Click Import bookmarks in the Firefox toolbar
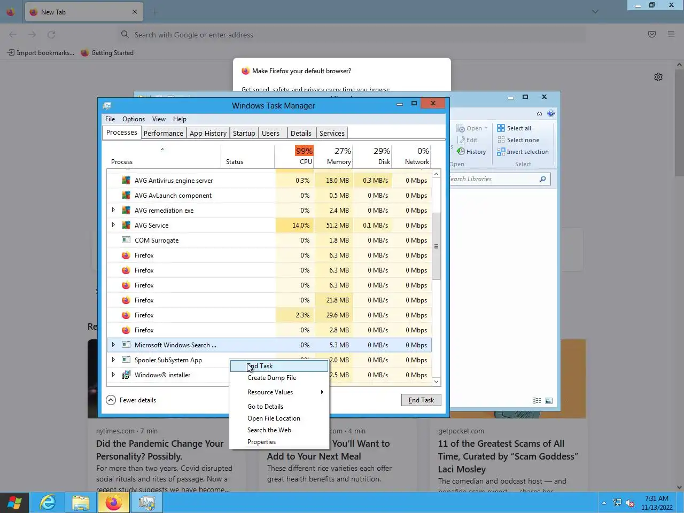 [41, 53]
